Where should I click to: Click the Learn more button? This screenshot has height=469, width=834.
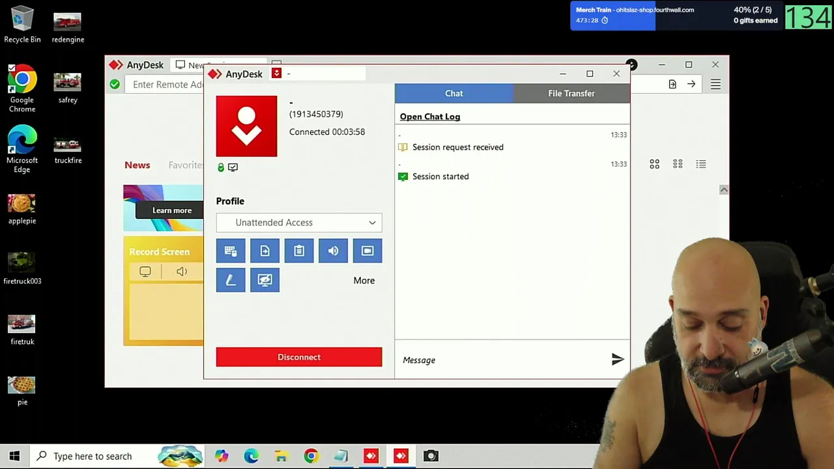click(x=172, y=210)
